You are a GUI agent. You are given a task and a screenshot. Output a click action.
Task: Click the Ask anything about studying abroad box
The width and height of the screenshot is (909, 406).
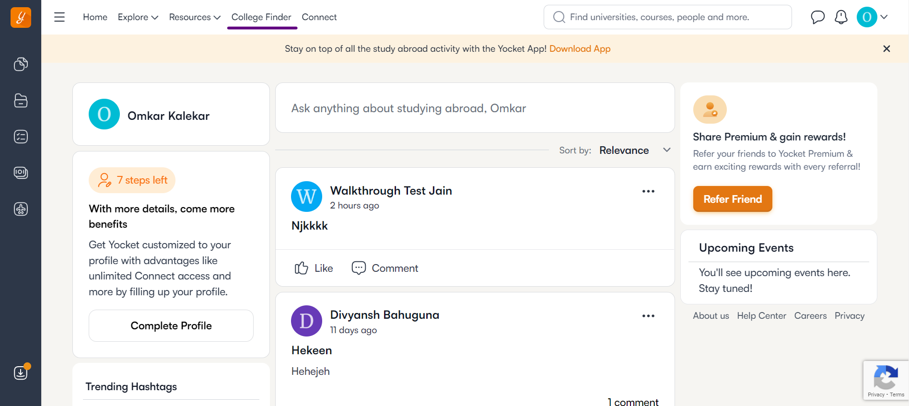(475, 108)
